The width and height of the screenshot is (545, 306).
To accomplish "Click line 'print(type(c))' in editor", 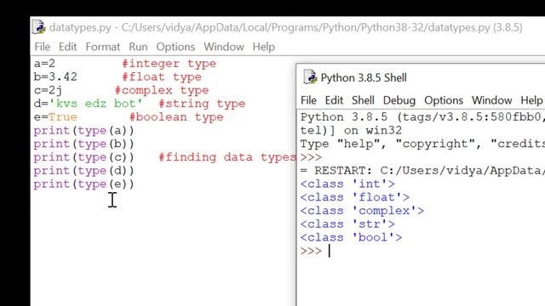I will point(83,157).
